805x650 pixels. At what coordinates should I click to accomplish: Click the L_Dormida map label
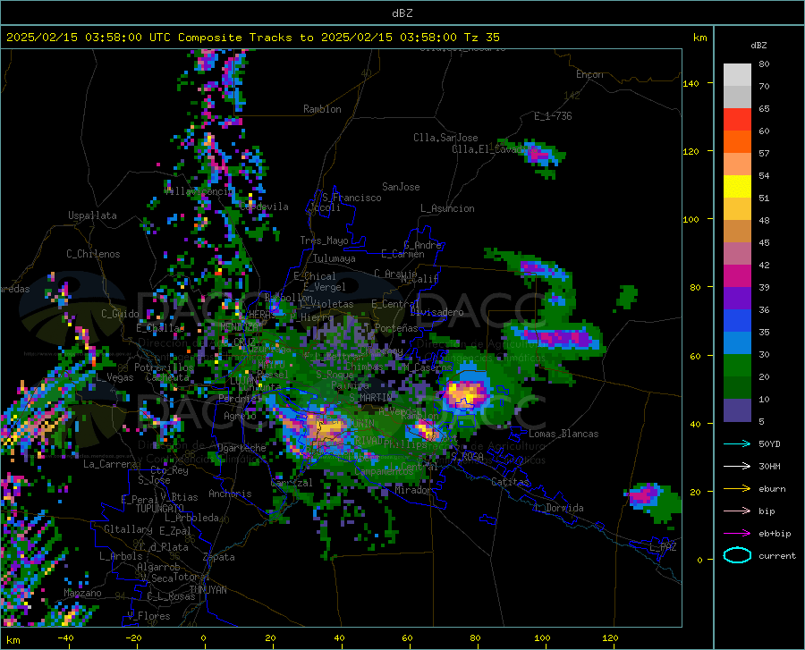tap(558, 508)
